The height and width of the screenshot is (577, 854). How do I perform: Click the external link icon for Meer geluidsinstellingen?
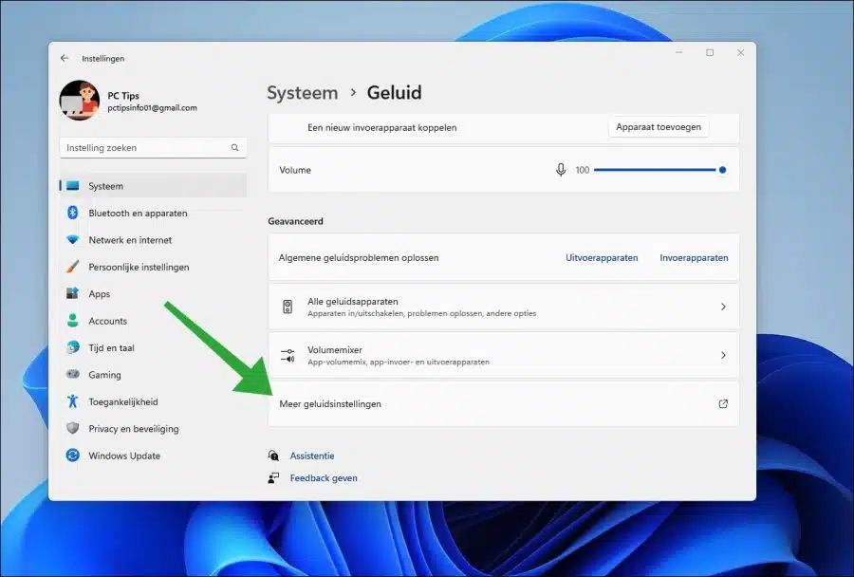[723, 403]
